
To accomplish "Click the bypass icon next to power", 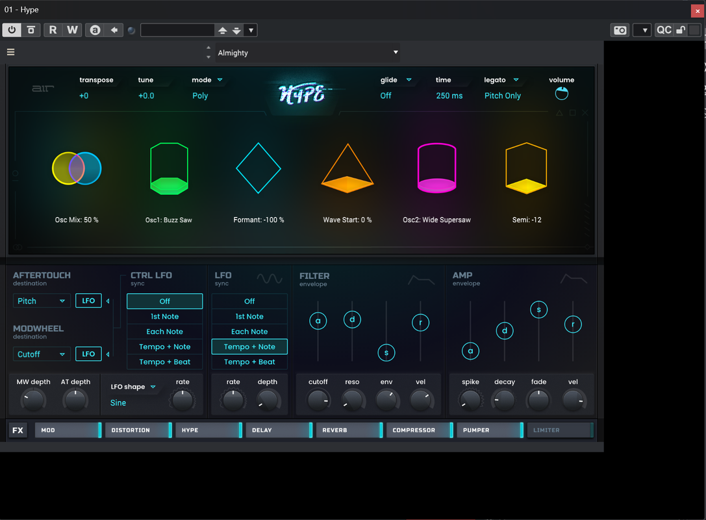I will point(31,30).
